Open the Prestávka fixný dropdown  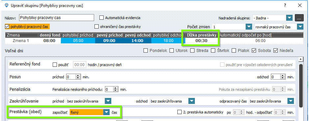pos(106,112)
